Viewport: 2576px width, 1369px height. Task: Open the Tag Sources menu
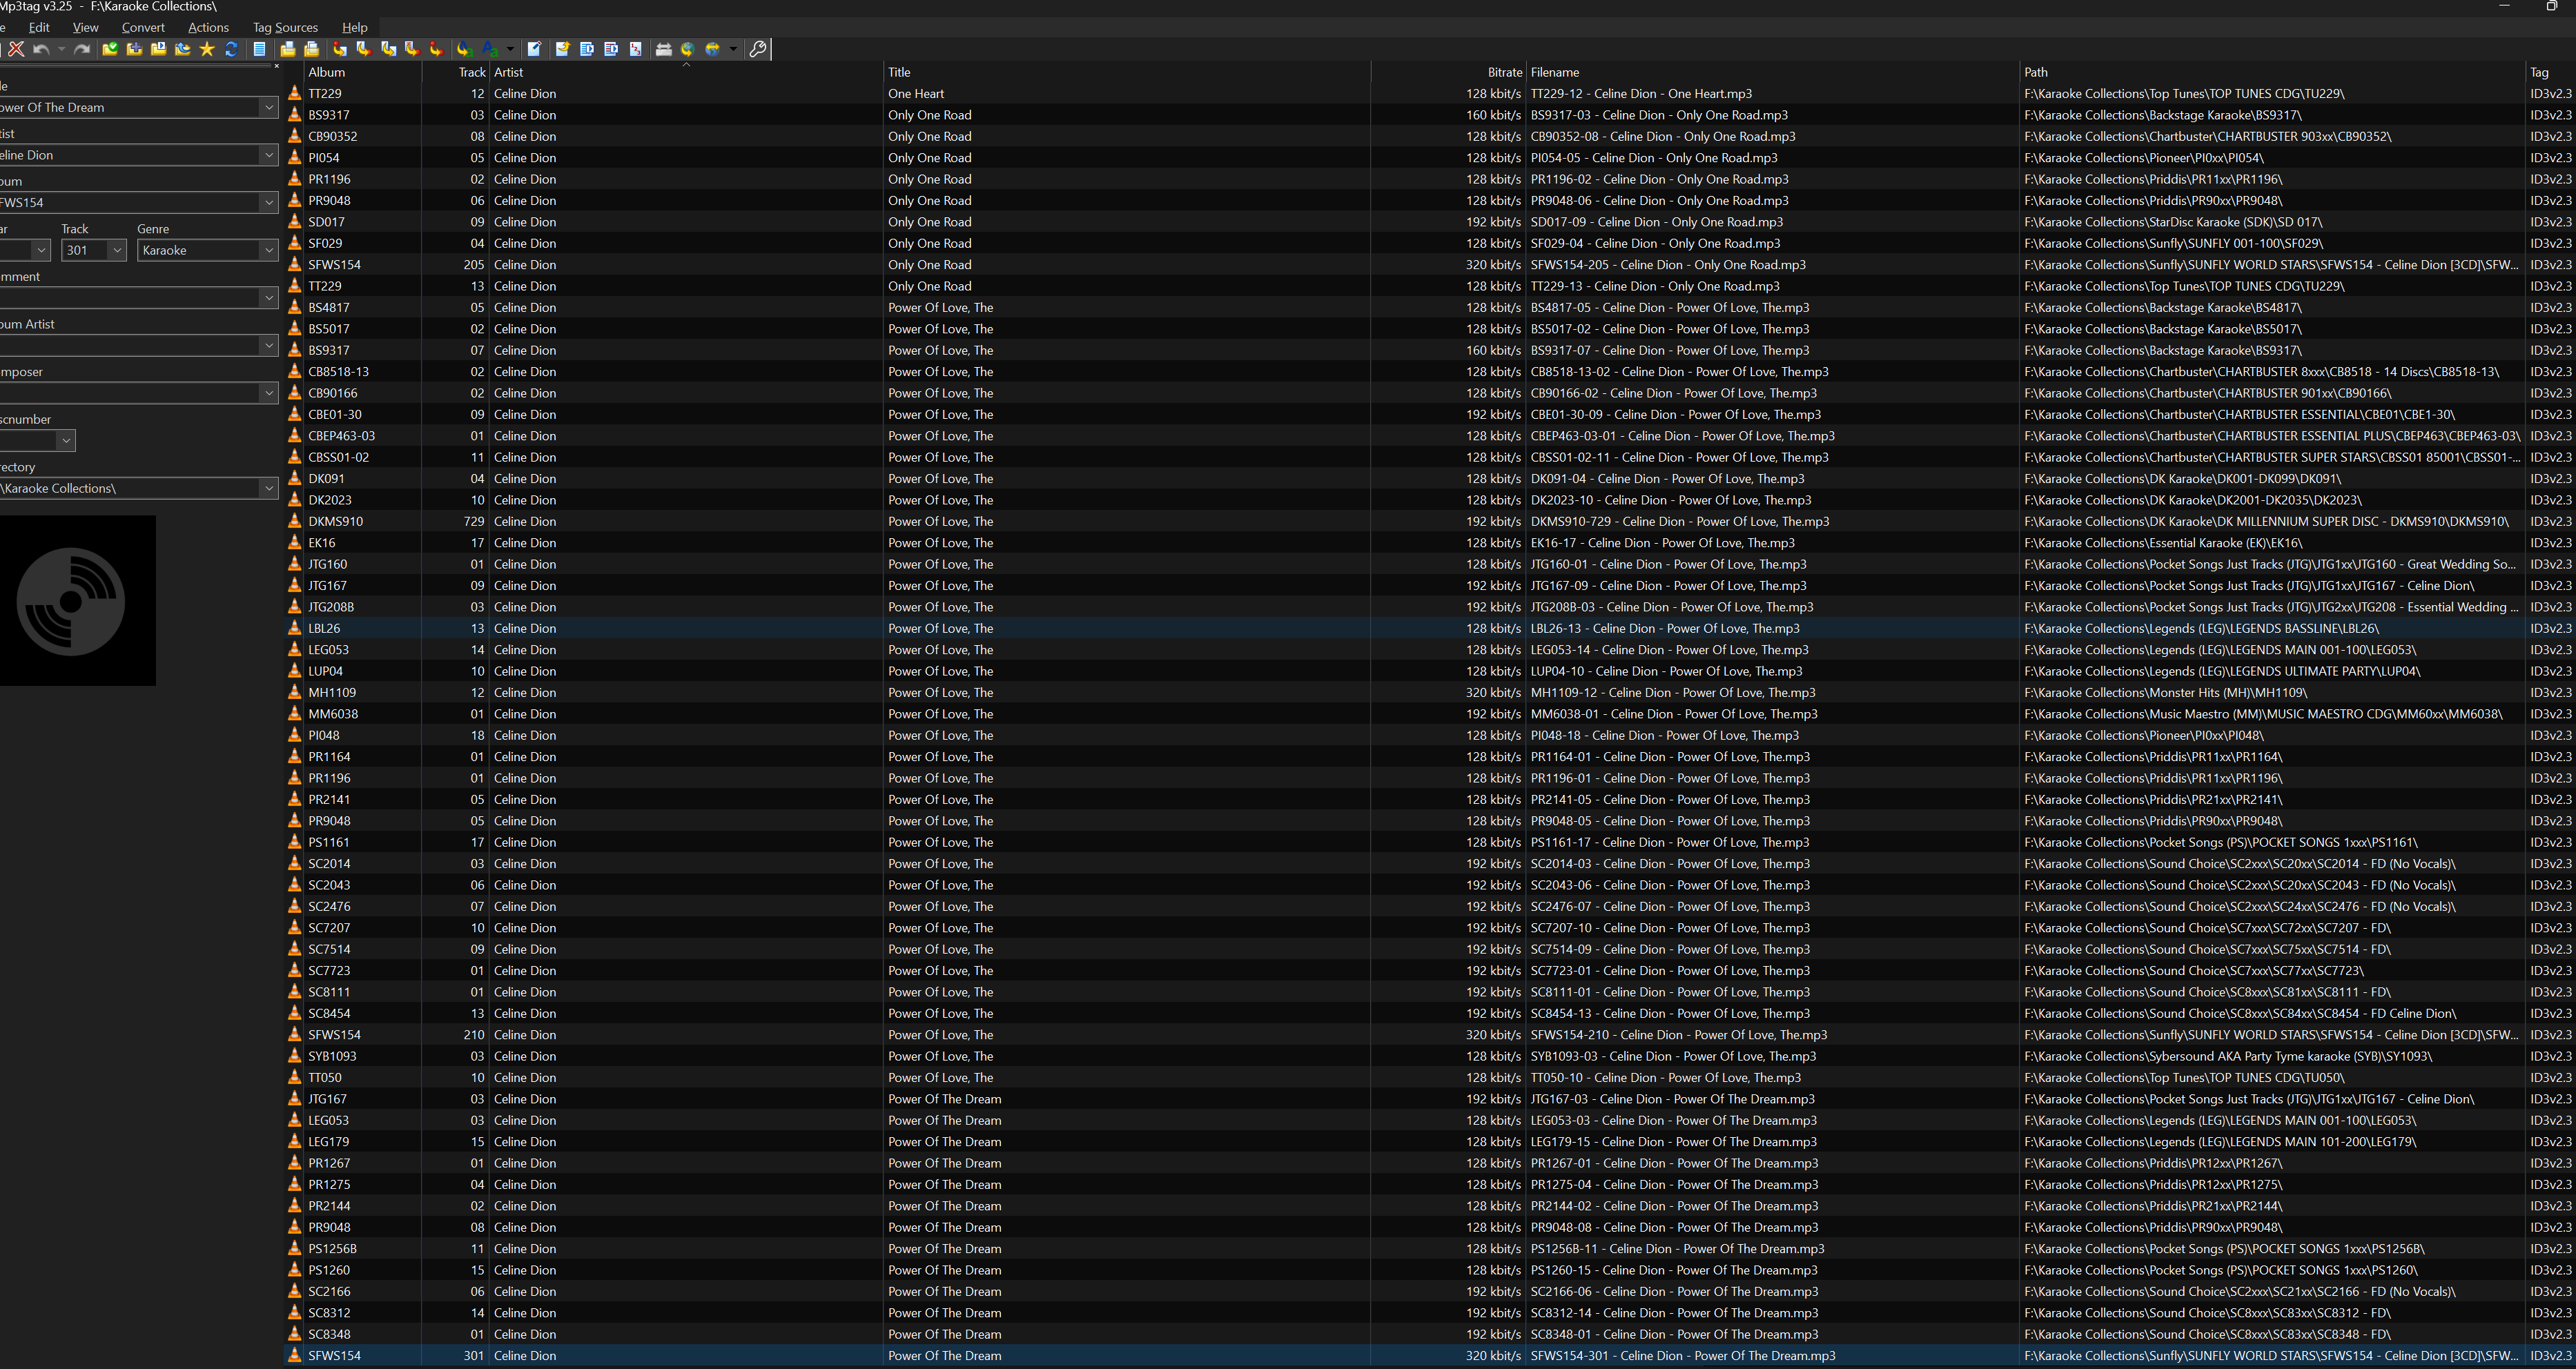click(x=285, y=27)
